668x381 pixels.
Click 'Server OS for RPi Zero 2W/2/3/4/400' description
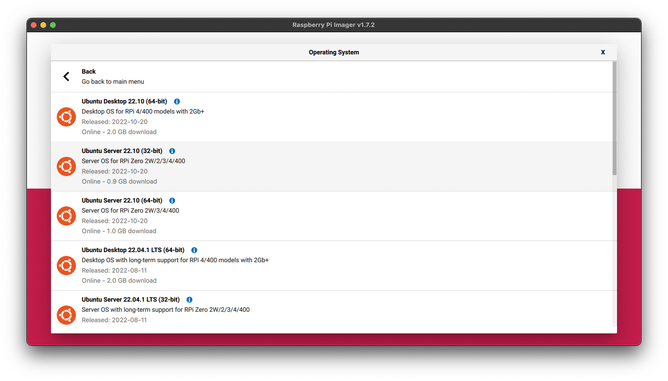coord(133,161)
